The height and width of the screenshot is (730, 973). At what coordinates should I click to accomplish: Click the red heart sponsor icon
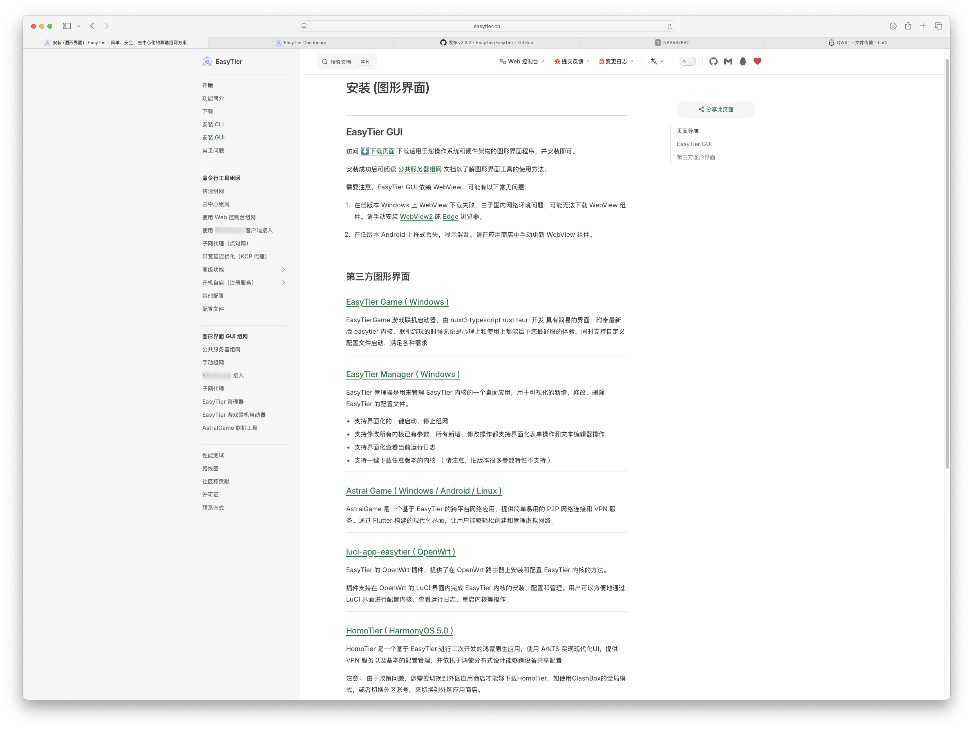(x=757, y=62)
